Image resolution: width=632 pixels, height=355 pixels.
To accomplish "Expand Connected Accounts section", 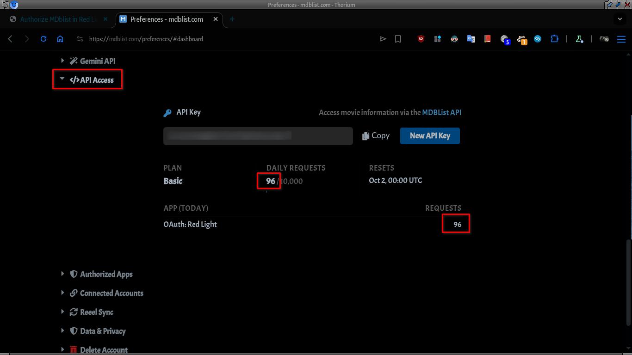I will coord(106,293).
